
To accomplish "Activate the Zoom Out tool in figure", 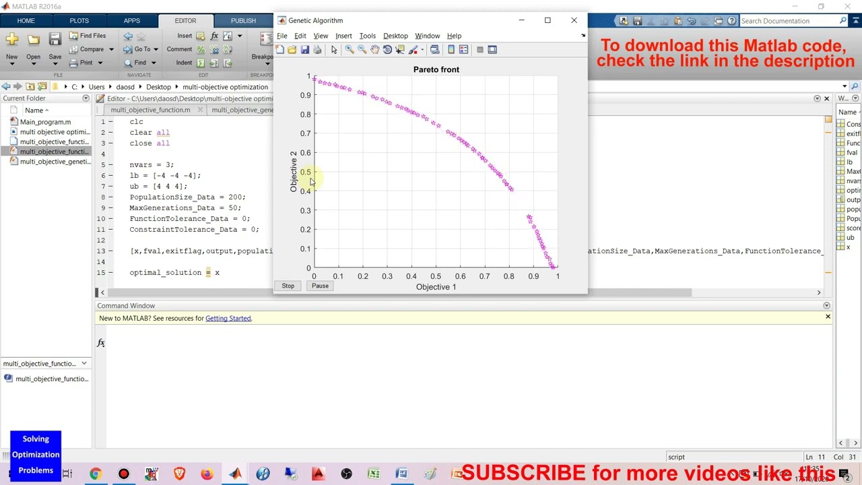I will [x=362, y=49].
